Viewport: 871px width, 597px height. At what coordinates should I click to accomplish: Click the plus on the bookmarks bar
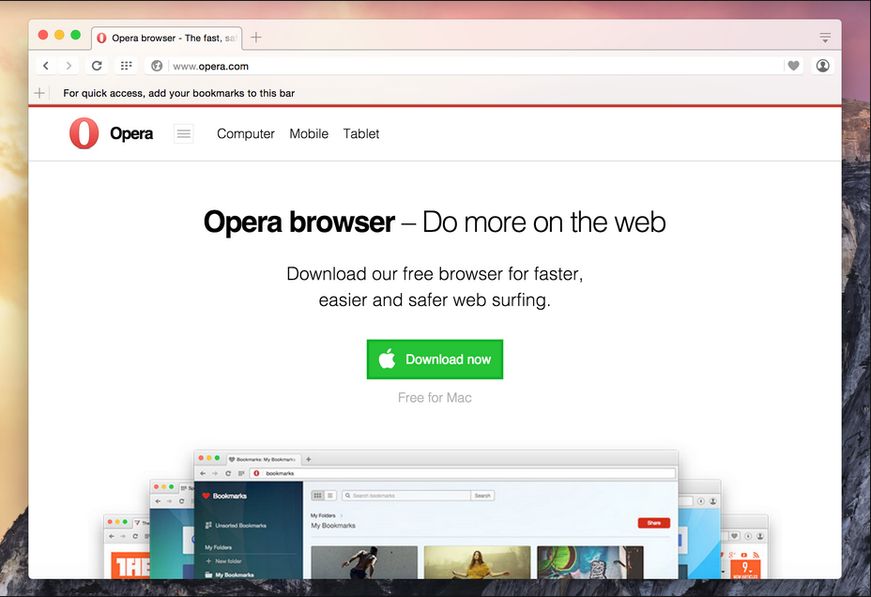pos(38,93)
